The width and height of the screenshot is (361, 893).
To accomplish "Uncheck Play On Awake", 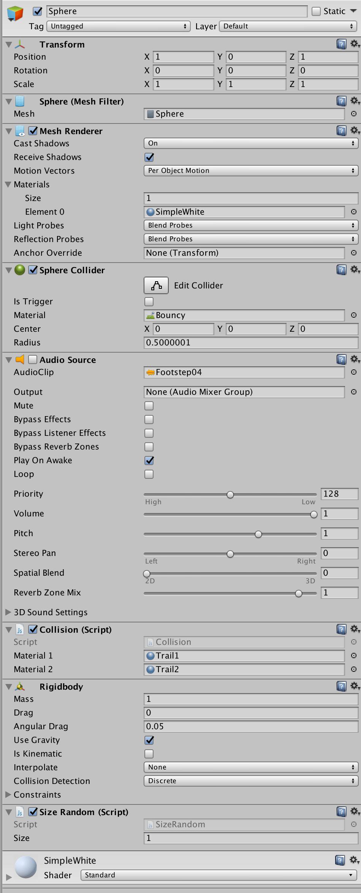I will [149, 460].
